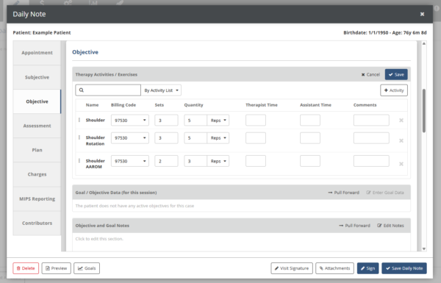Grab the drag handle for Shoulder row
The image size is (441, 283).
coord(79,120)
